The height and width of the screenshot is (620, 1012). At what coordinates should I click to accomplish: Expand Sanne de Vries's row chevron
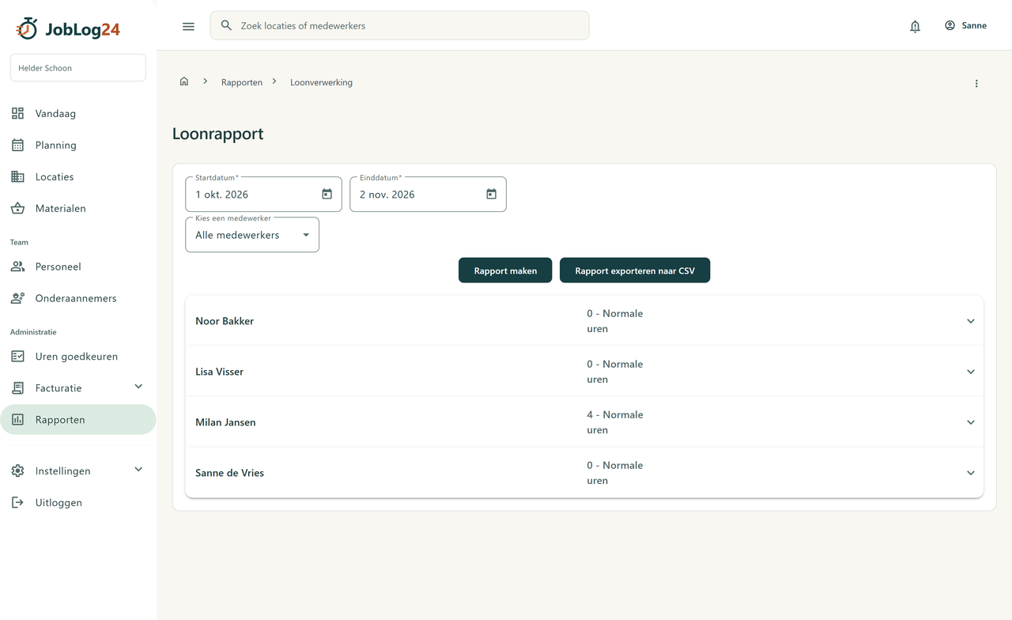[971, 473]
